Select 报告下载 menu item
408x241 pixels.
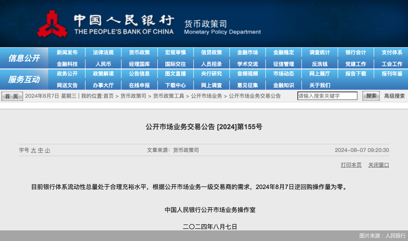point(356,74)
